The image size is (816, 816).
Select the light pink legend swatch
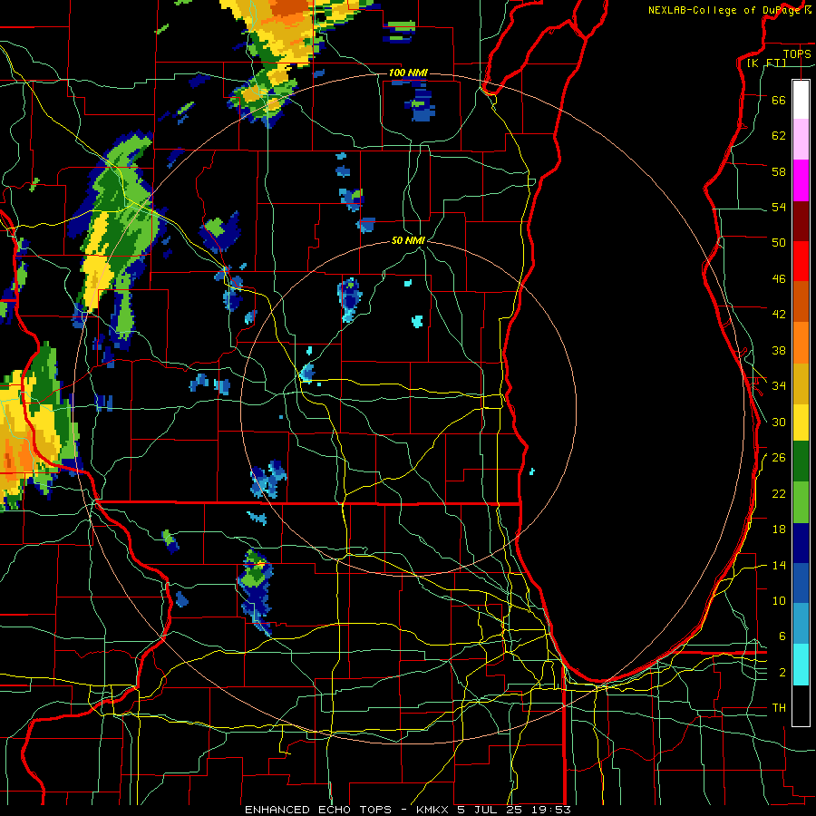click(801, 140)
